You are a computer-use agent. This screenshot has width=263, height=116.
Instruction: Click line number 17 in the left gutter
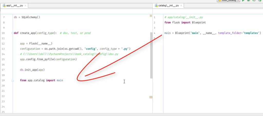3,70
